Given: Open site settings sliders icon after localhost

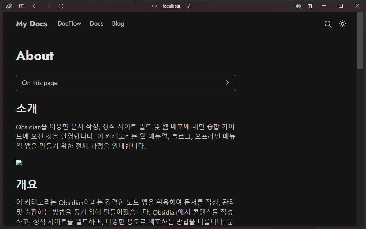Looking at the screenshot, I should click(x=189, y=6).
